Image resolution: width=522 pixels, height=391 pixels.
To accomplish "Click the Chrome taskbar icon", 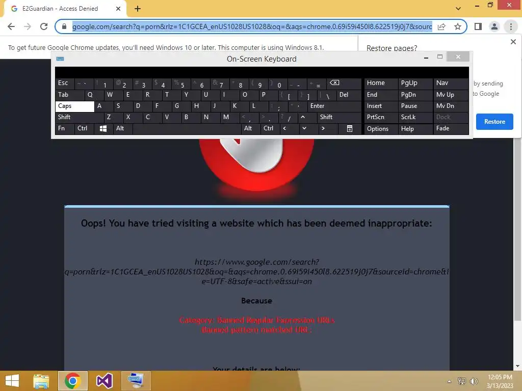I will click(72, 381).
